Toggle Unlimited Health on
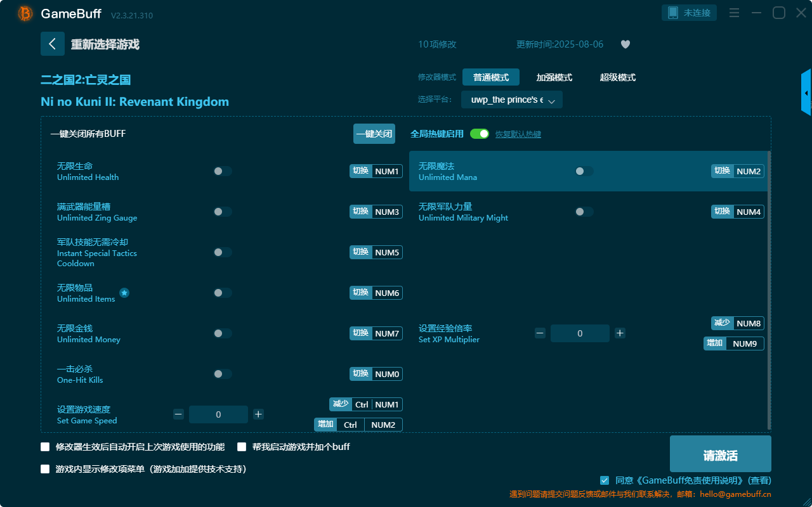This screenshot has height=507, width=812. 222,171
